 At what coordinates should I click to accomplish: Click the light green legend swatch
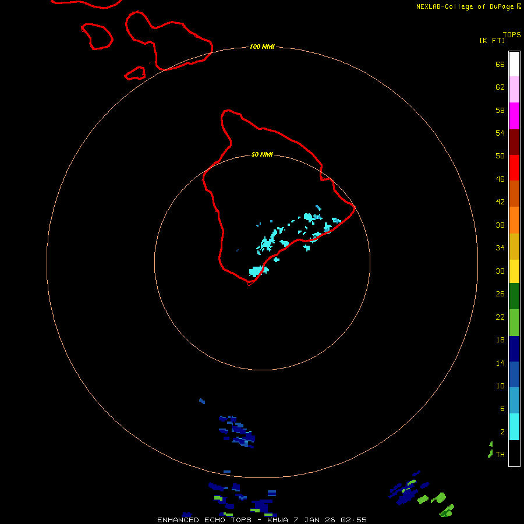pyautogui.click(x=514, y=323)
